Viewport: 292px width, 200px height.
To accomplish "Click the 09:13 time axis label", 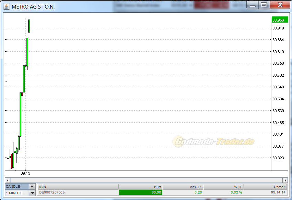I will coord(25,173).
